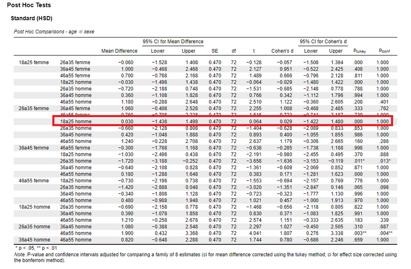The width and height of the screenshot is (411, 269).
Task: Select the p tukey column header
Action: 359,51
